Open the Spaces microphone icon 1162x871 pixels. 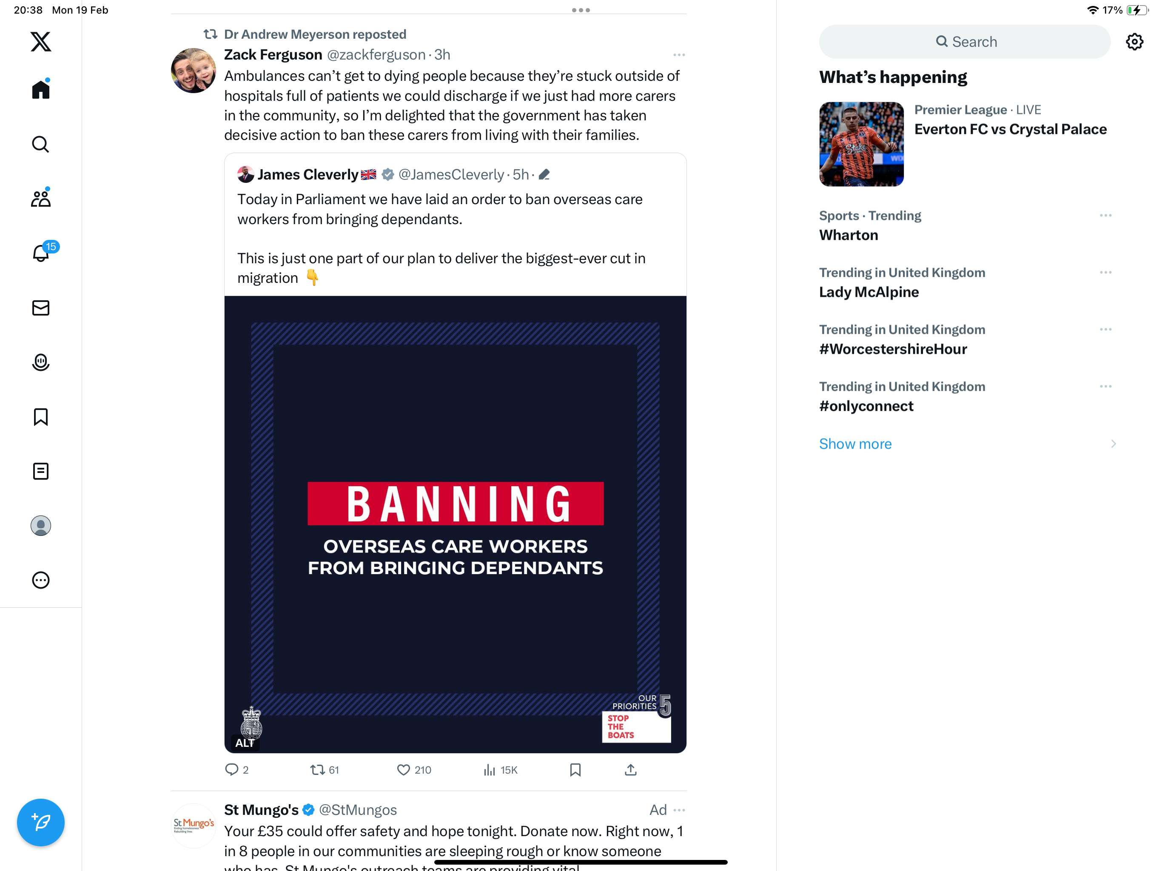(x=41, y=362)
